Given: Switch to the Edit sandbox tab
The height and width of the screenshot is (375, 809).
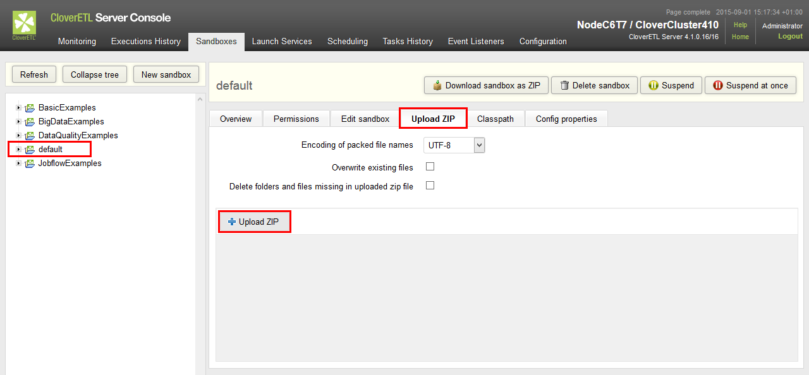Looking at the screenshot, I should pos(365,119).
